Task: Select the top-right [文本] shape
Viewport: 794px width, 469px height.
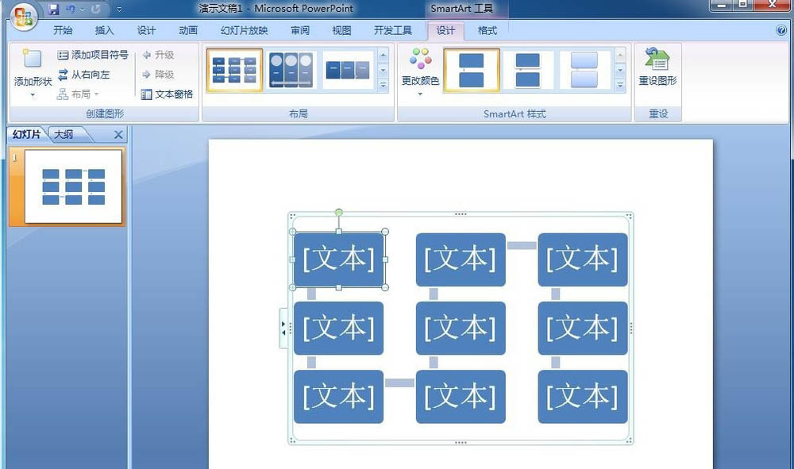Action: coord(583,259)
